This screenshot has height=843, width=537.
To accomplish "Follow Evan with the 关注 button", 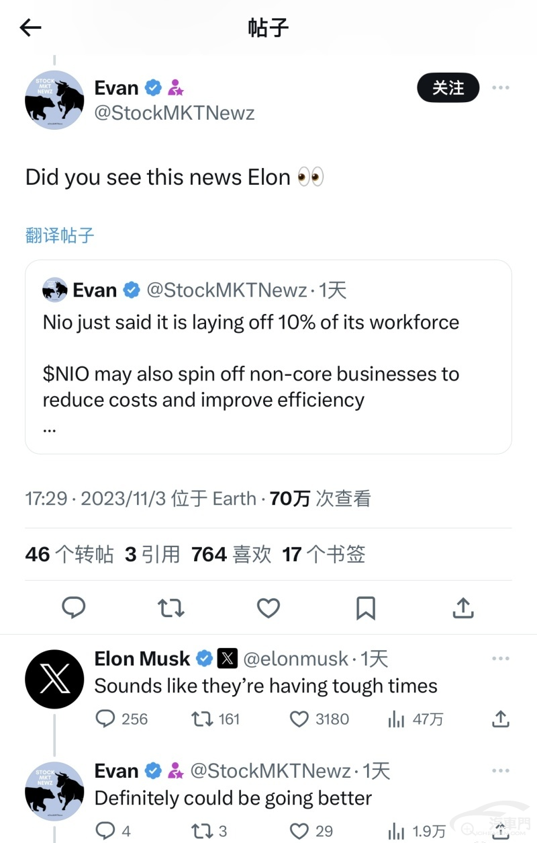I will tap(448, 88).
